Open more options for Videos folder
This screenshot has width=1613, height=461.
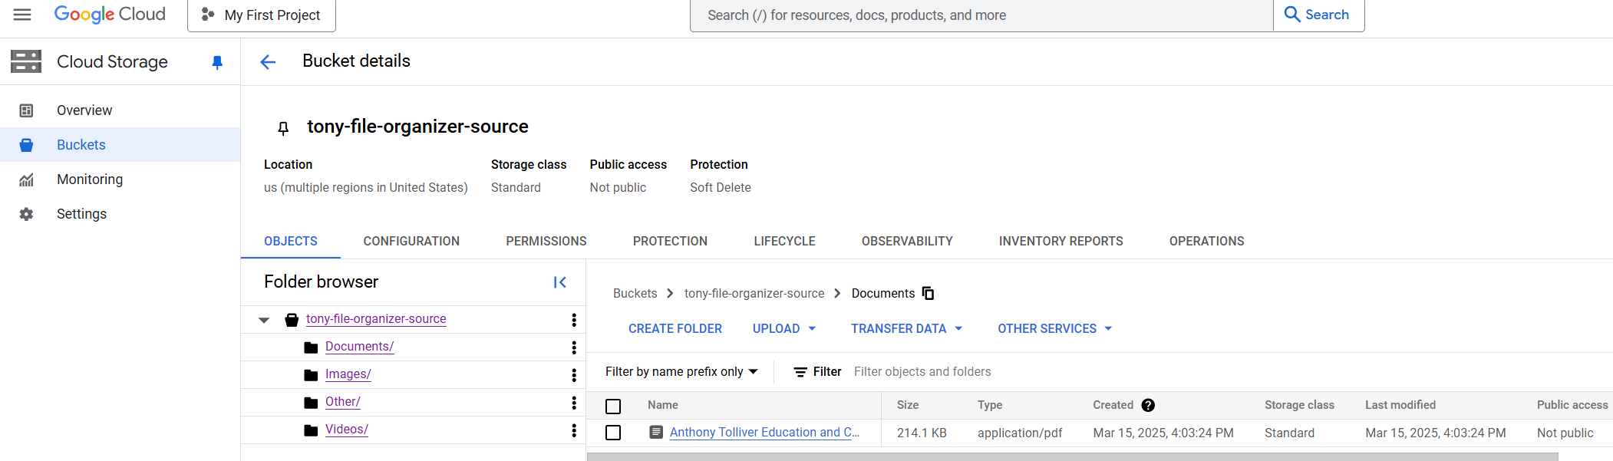[574, 430]
